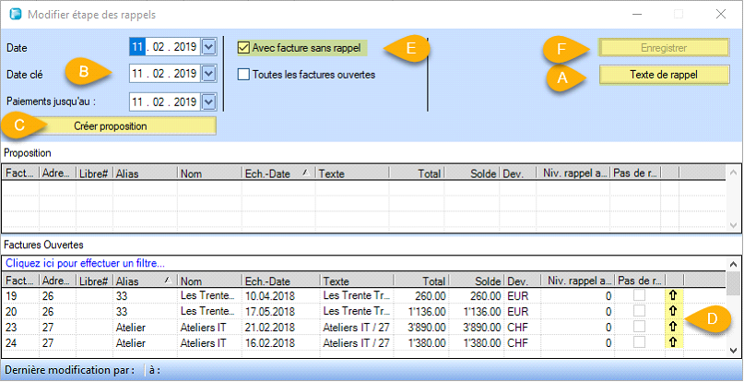Tick 'Pas de rappel' checkbox for invoice 19

coord(639,295)
